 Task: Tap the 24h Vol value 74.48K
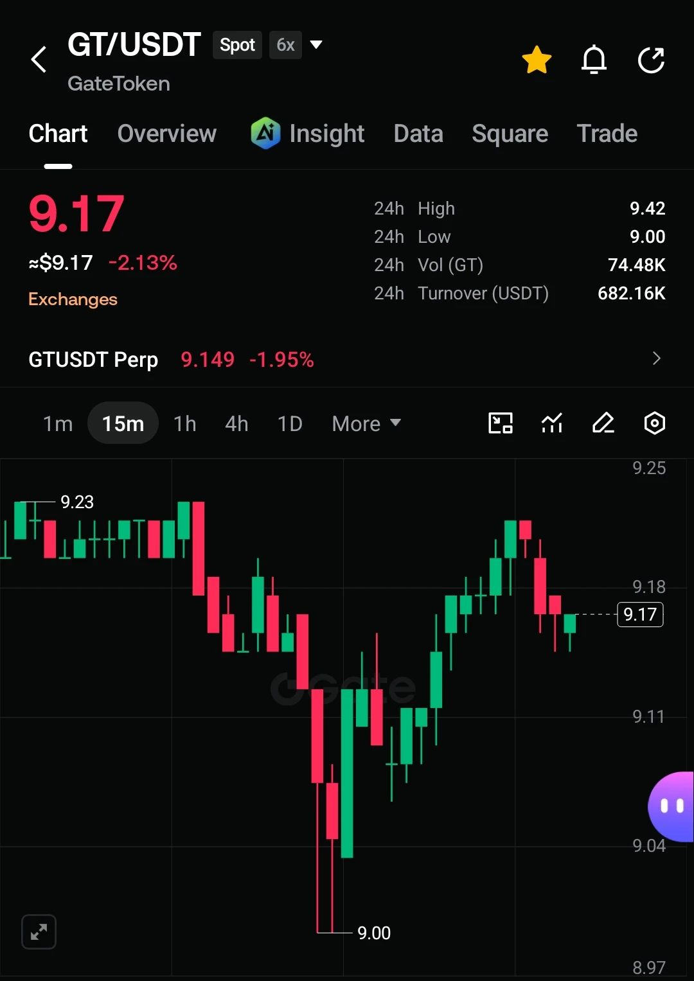637,265
